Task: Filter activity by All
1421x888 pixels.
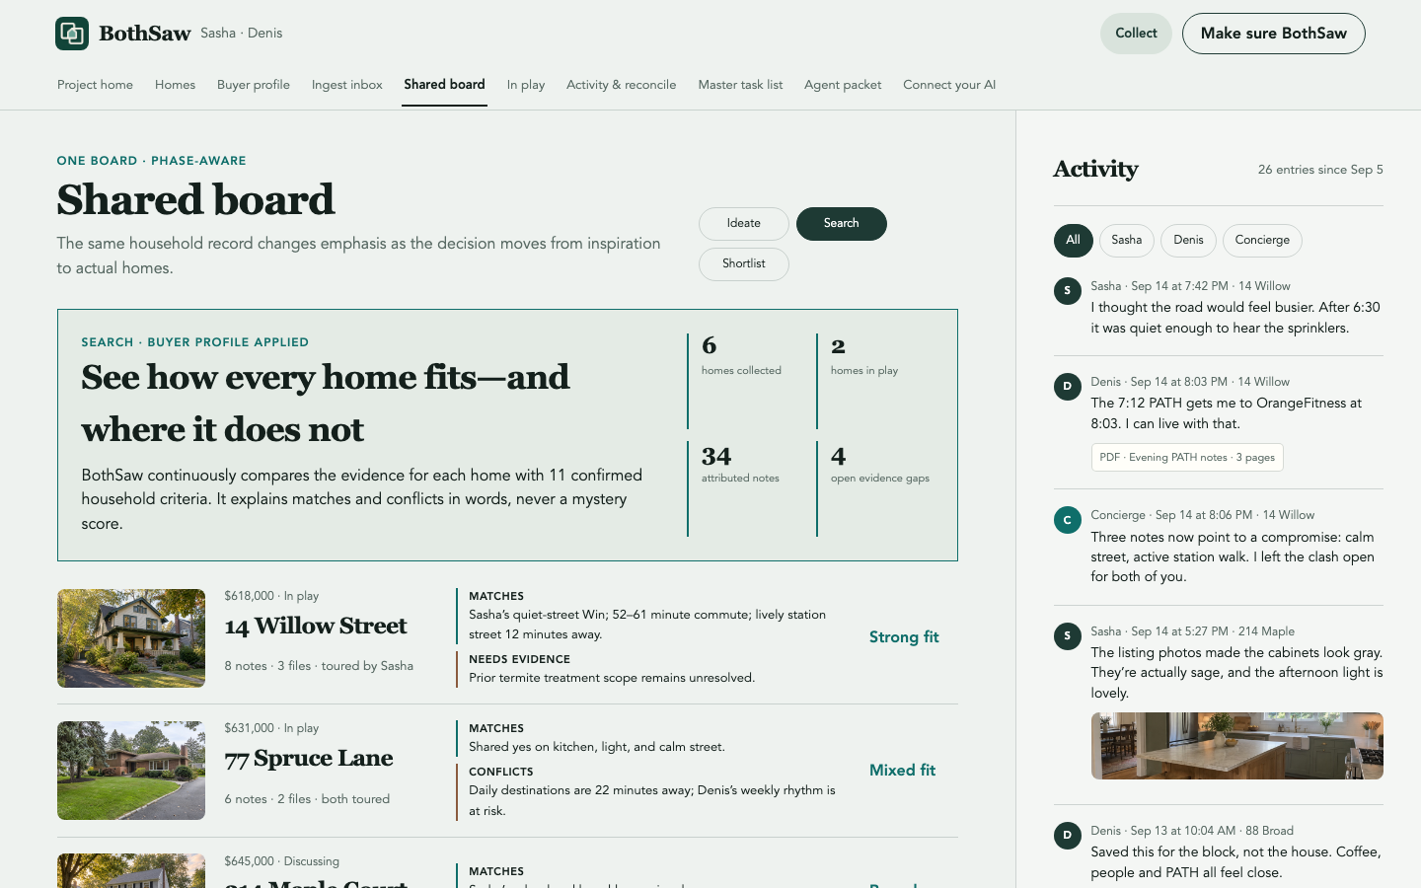Action: coord(1073,241)
